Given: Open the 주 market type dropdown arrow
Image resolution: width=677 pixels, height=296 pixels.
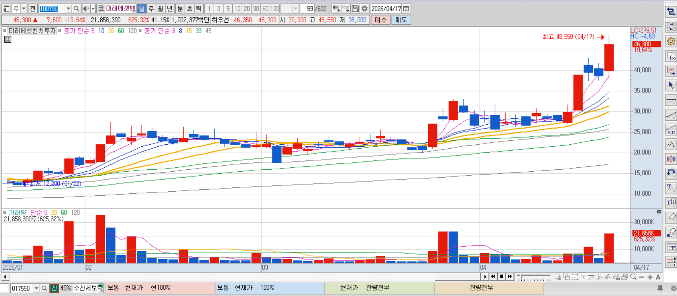Looking at the screenshot, I should 24,9.
